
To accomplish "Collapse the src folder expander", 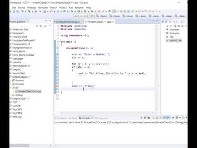I will click(x=11, y=88).
